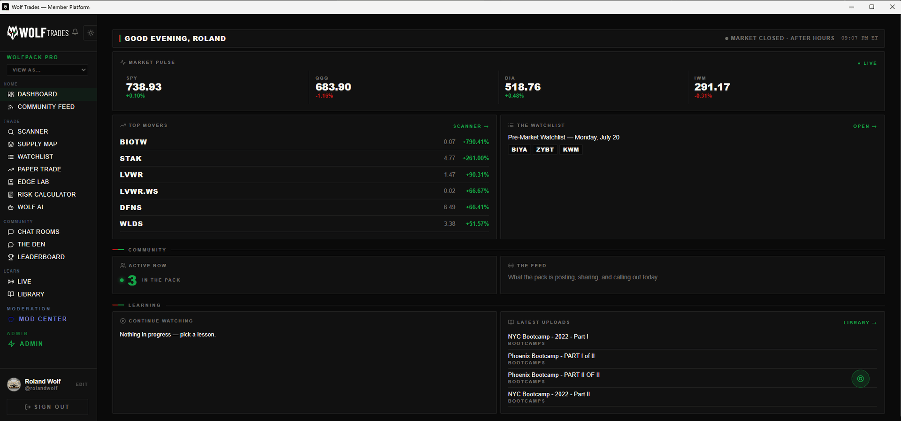Click Pre-Market Watchlist Monday, July 20 title

coord(564,138)
